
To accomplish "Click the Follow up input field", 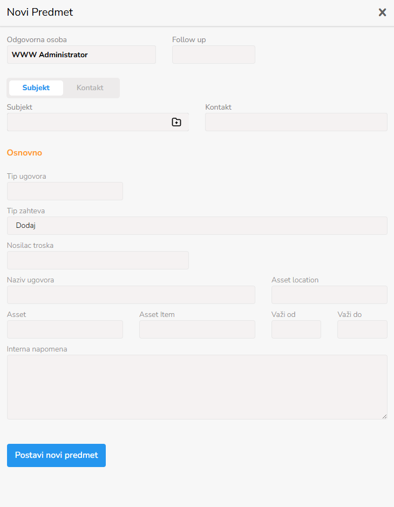I will pyautogui.click(x=213, y=55).
